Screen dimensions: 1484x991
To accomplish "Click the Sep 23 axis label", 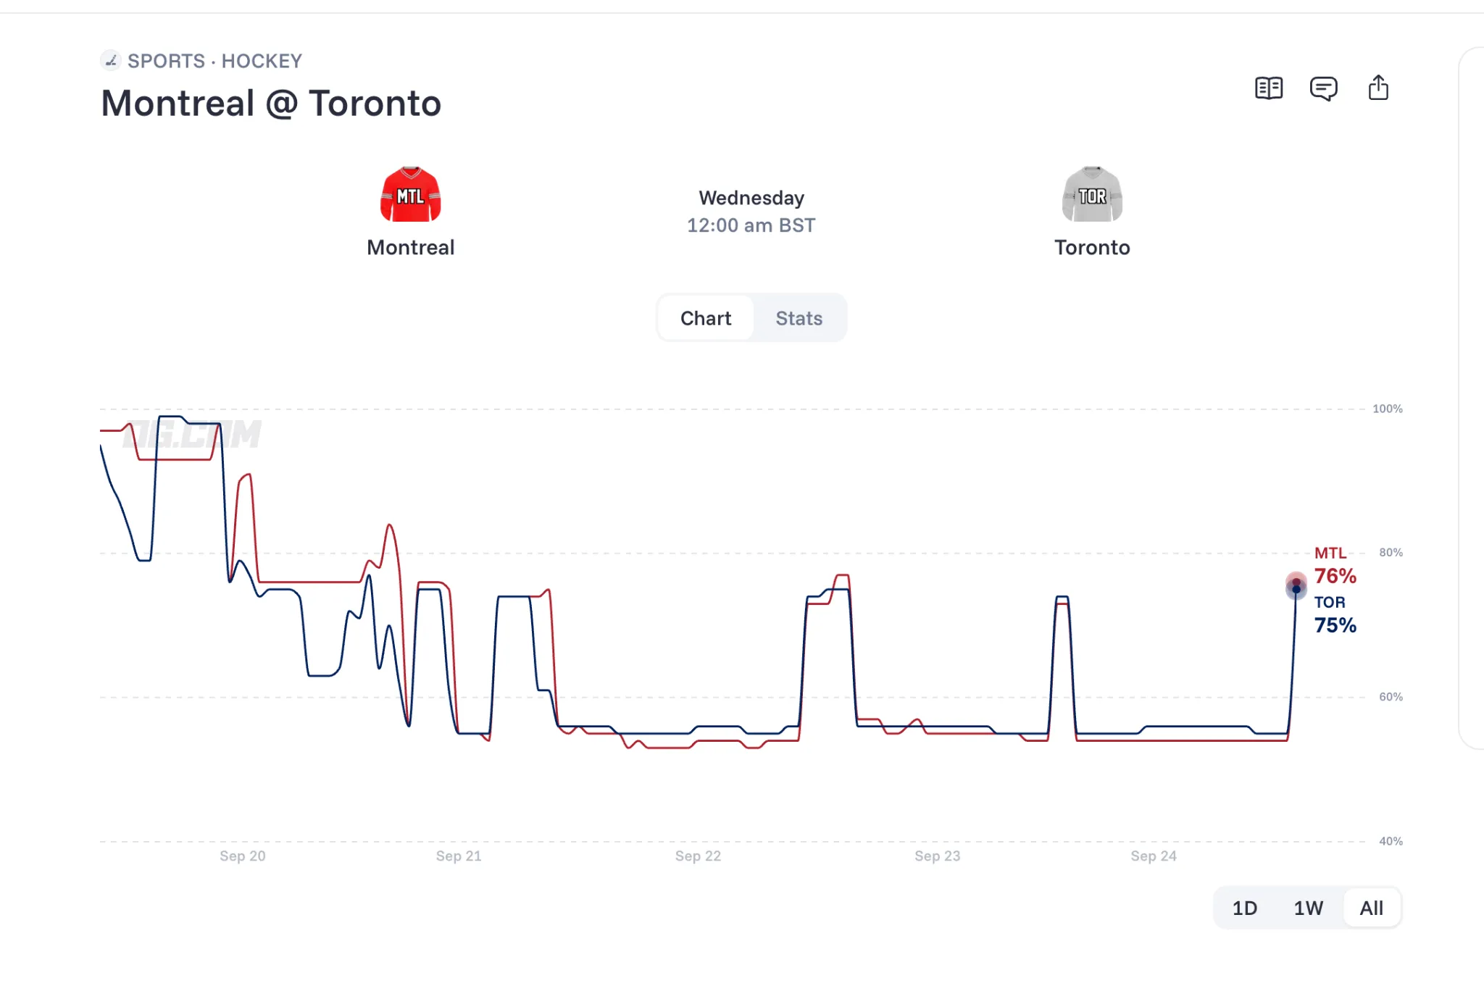I will pos(937,856).
